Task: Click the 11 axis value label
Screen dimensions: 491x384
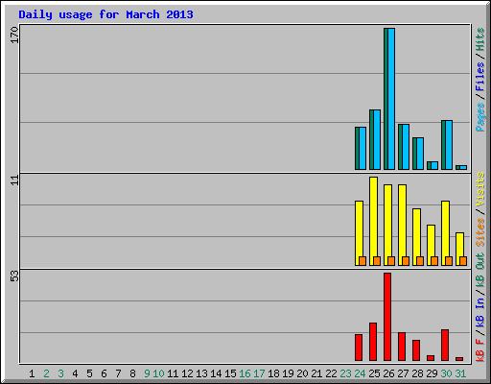Action: 14,180
